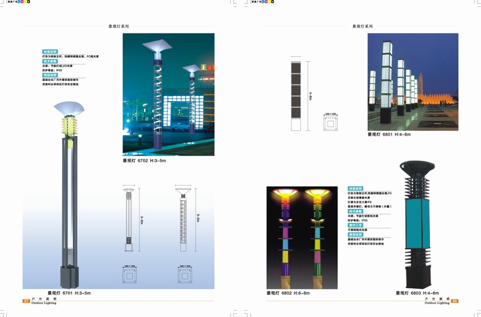Viewport: 481px width, 317px height.
Task: Click page number 67 badge
Action: coord(26,301)
